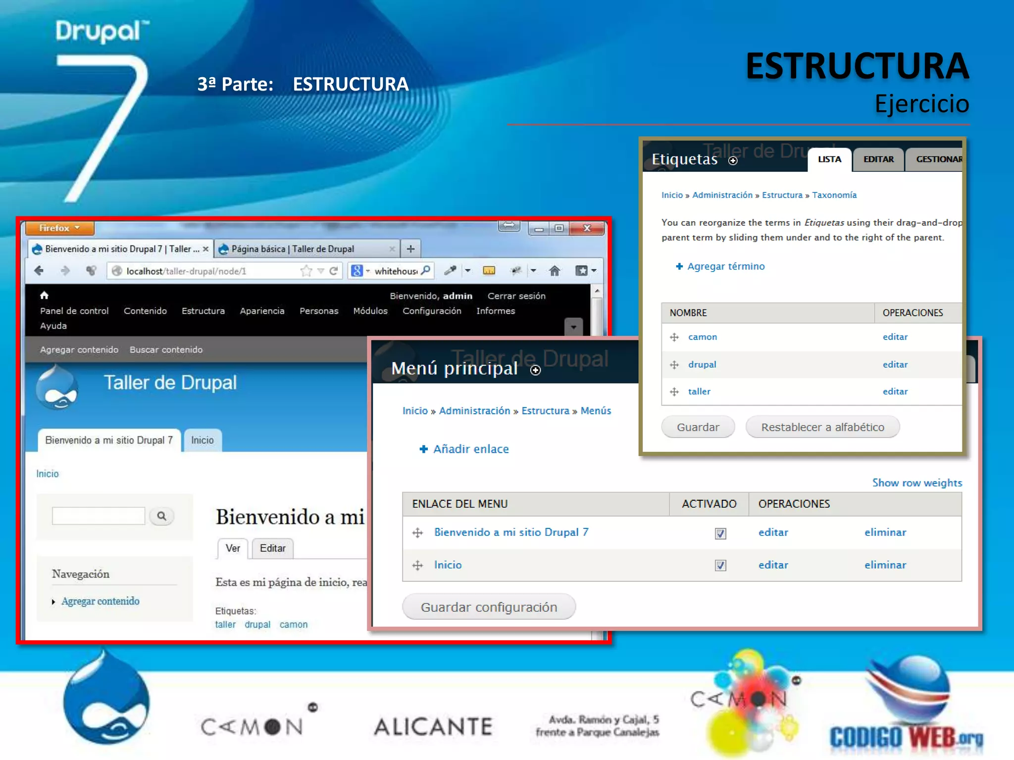The width and height of the screenshot is (1014, 760).
Task: Open the Firefox menu dropdown button
Action: point(59,228)
